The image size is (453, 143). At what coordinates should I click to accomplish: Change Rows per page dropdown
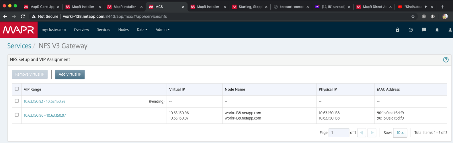point(400,133)
